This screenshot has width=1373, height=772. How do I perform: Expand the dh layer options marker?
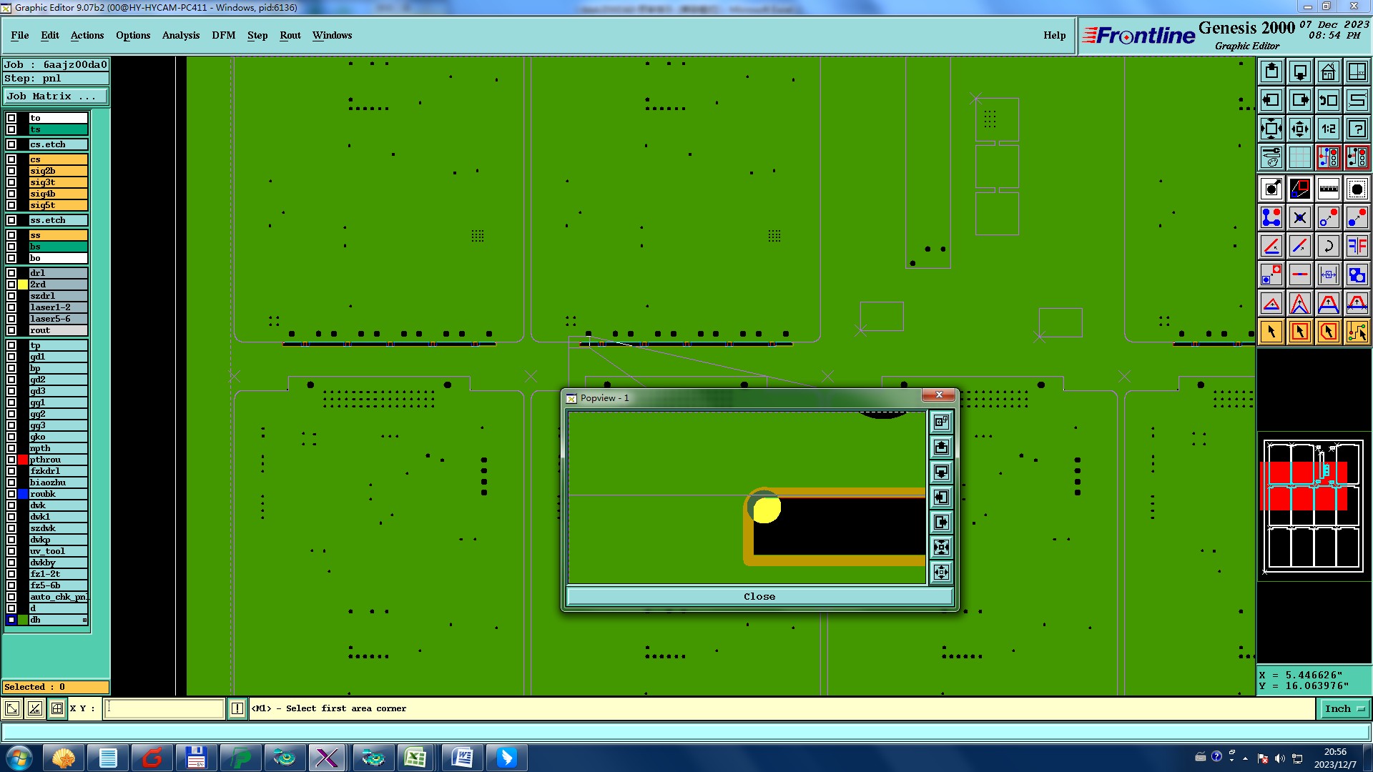[x=84, y=620]
